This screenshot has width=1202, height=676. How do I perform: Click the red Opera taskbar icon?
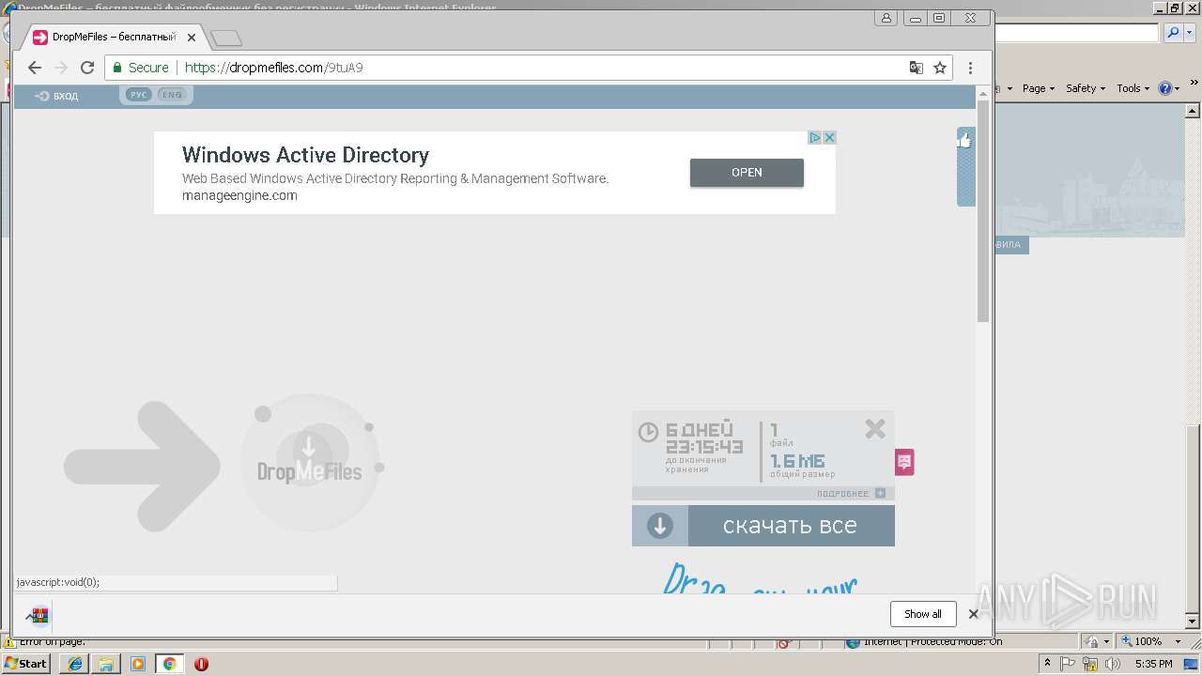pos(201,664)
